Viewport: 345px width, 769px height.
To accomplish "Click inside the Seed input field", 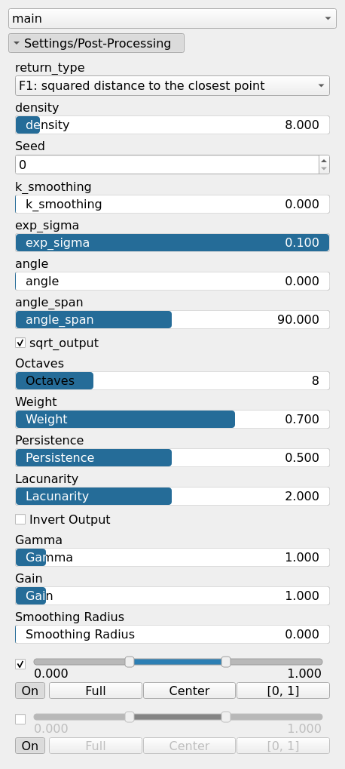I will (x=167, y=165).
